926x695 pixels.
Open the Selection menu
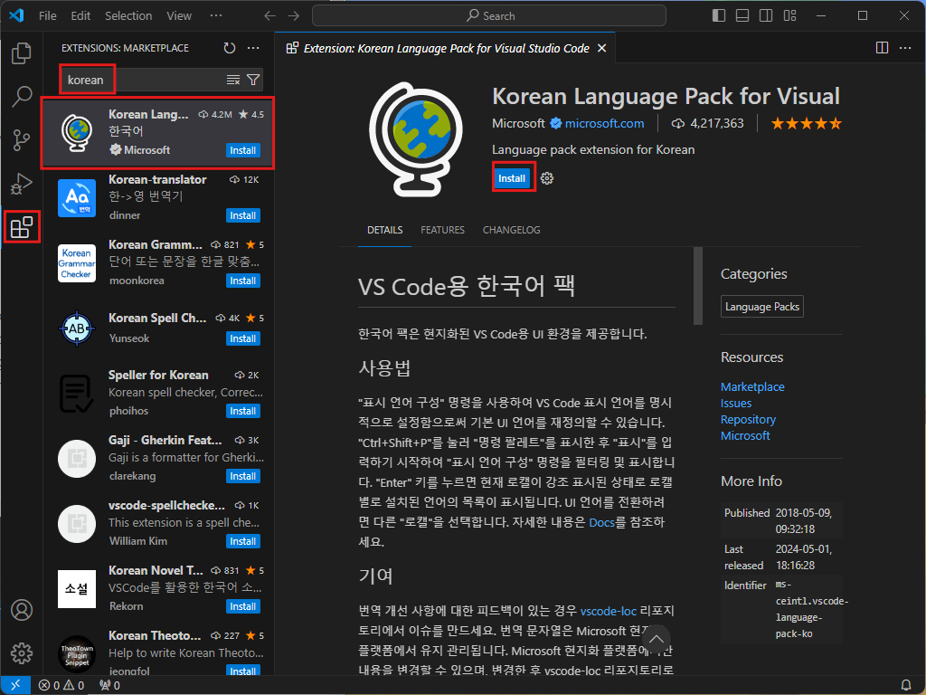tap(128, 16)
